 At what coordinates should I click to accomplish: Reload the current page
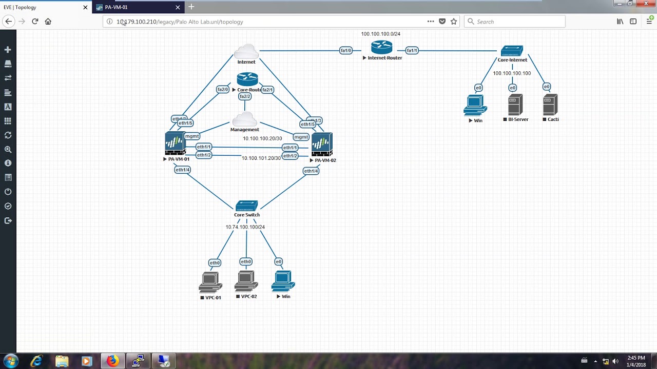click(x=35, y=22)
